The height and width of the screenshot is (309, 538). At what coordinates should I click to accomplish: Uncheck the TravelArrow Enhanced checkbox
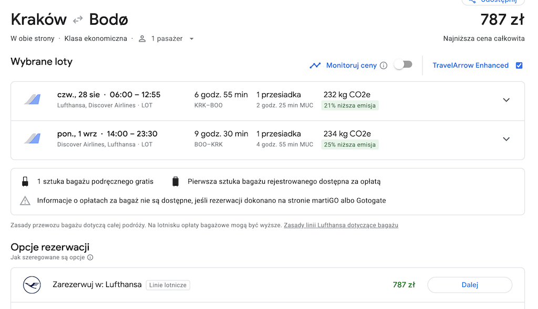tap(519, 66)
